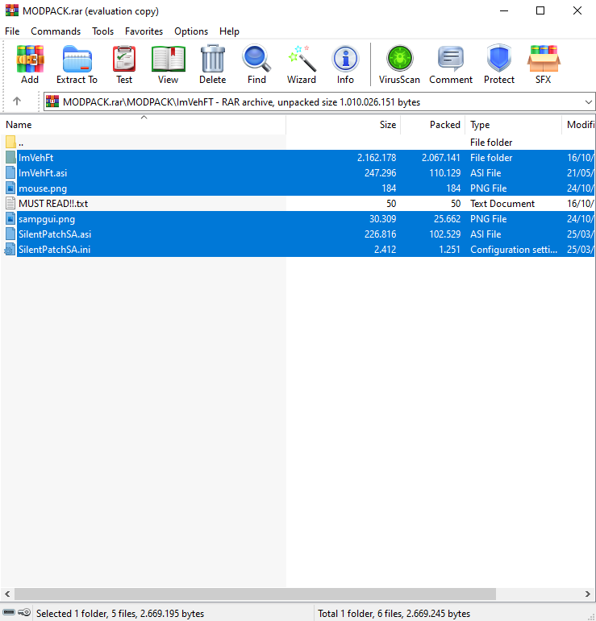Click the packed value 25.662

coord(448,219)
